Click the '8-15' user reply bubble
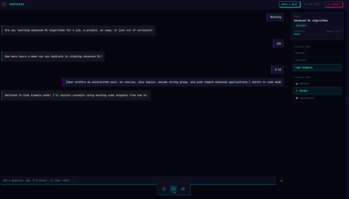Image resolution: width=349 pixels, height=199 pixels. [278, 69]
